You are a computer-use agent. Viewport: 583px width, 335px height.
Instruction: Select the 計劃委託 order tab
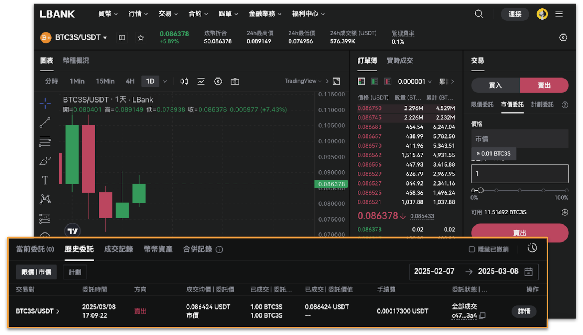[x=542, y=105]
